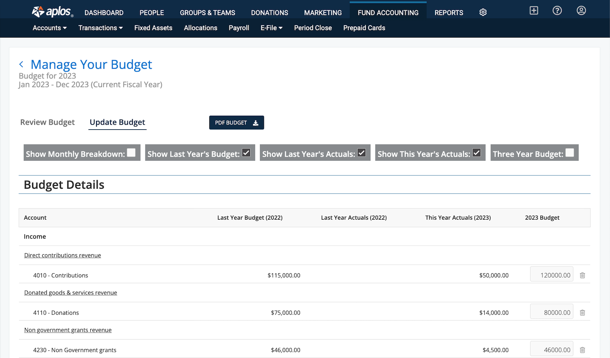Viewport: 610px width, 358px height.
Task: Click trash icon for 4110 Donations
Action: click(582, 313)
